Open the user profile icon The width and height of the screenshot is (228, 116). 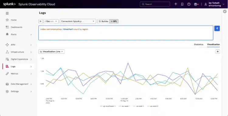coord(206,4)
